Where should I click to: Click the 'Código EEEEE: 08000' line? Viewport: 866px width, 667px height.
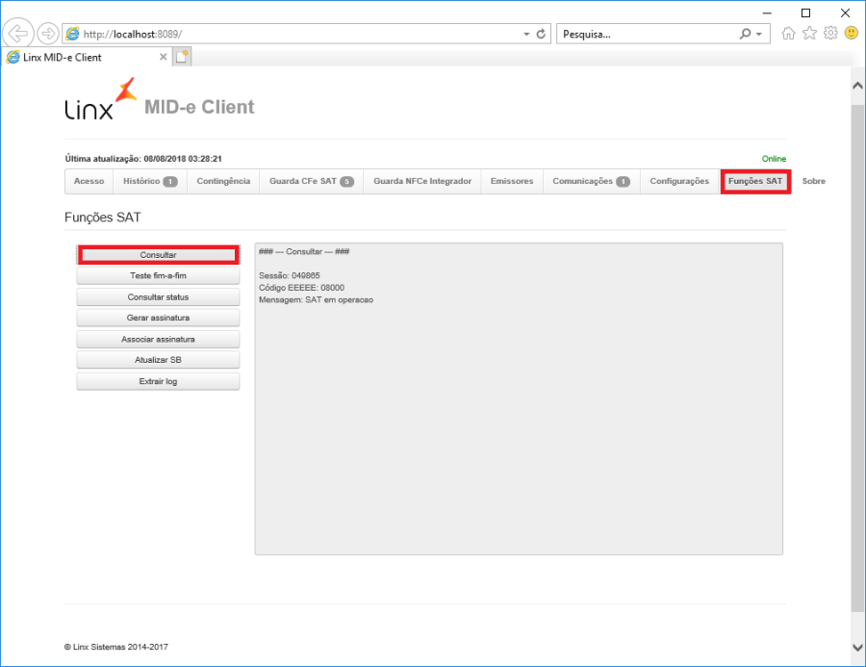(301, 288)
